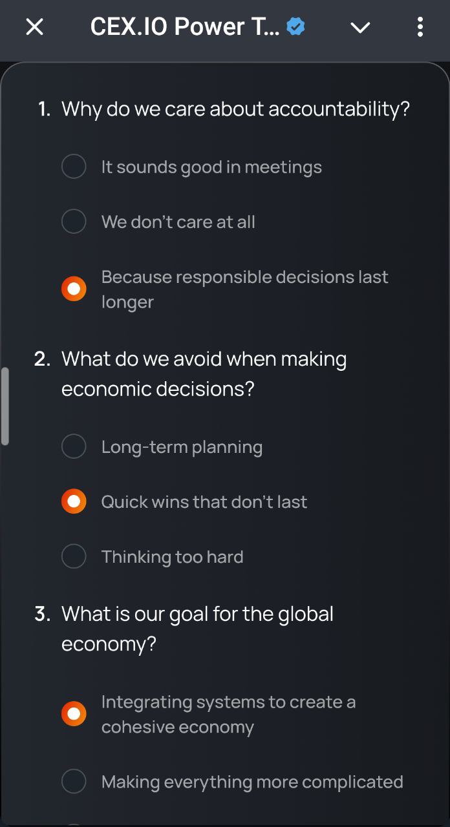The width and height of the screenshot is (450, 827).
Task: Choose "We don't care at all" option
Action: coord(74,222)
